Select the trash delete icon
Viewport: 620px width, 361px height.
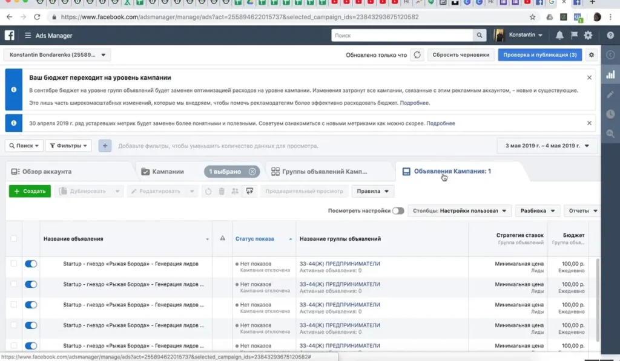coord(222,191)
